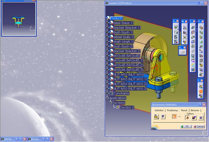
Task: Click the Fix Together paperclip icon in the C toolbar
Action: (x=193, y=51)
